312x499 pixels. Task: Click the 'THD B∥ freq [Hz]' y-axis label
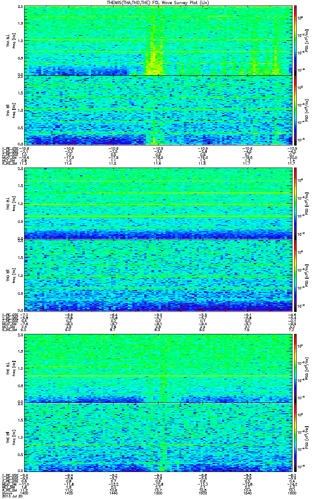pyautogui.click(x=10, y=275)
